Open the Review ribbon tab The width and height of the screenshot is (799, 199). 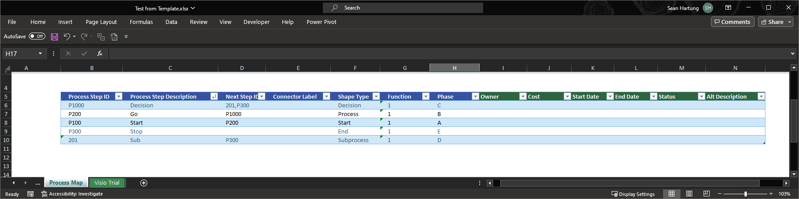(x=199, y=22)
